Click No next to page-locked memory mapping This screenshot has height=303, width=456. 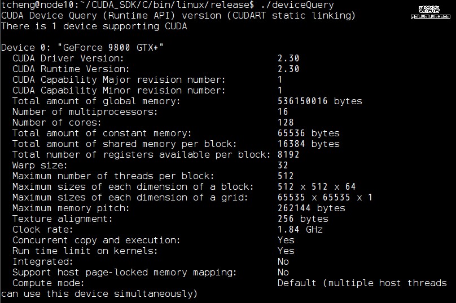tap(283, 273)
